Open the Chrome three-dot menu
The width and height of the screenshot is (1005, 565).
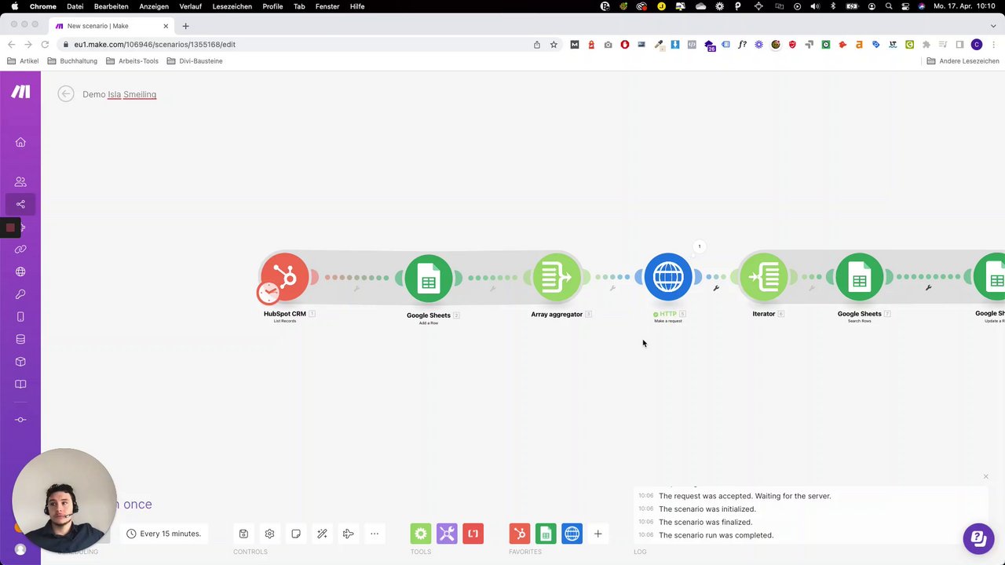click(x=993, y=45)
